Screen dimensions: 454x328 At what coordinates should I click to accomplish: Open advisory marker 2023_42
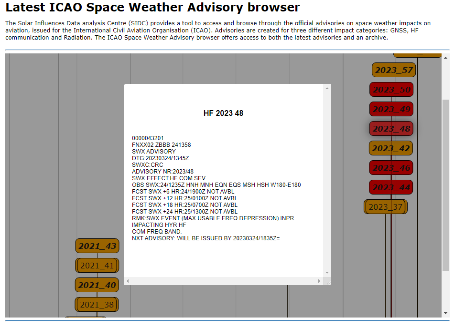click(391, 148)
